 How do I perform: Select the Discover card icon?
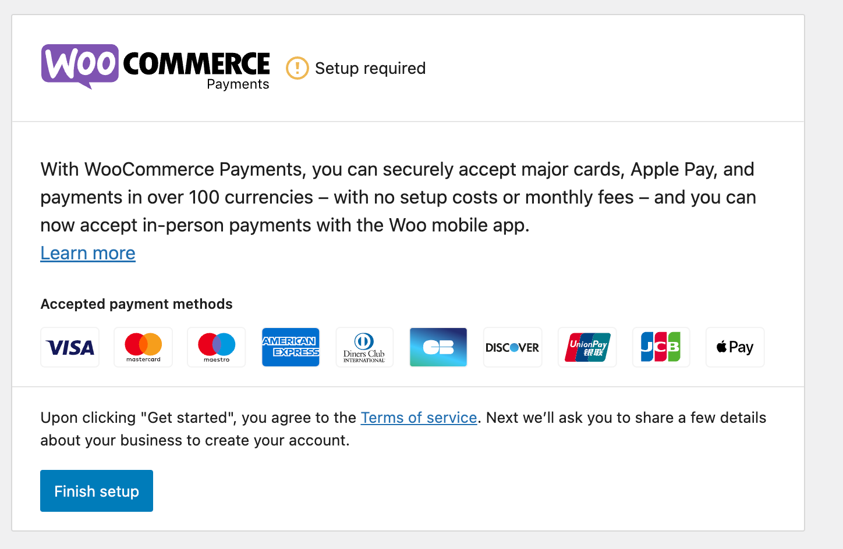(512, 347)
